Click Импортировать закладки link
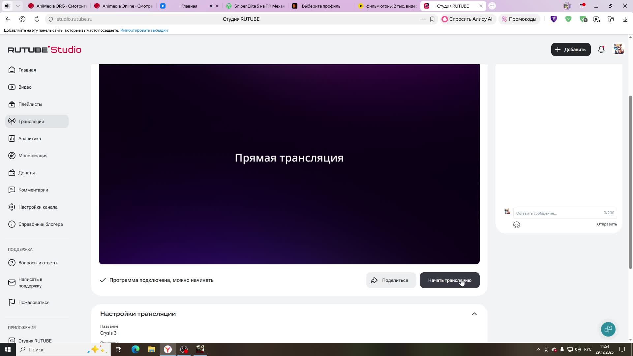The height and width of the screenshot is (356, 633). tap(144, 30)
